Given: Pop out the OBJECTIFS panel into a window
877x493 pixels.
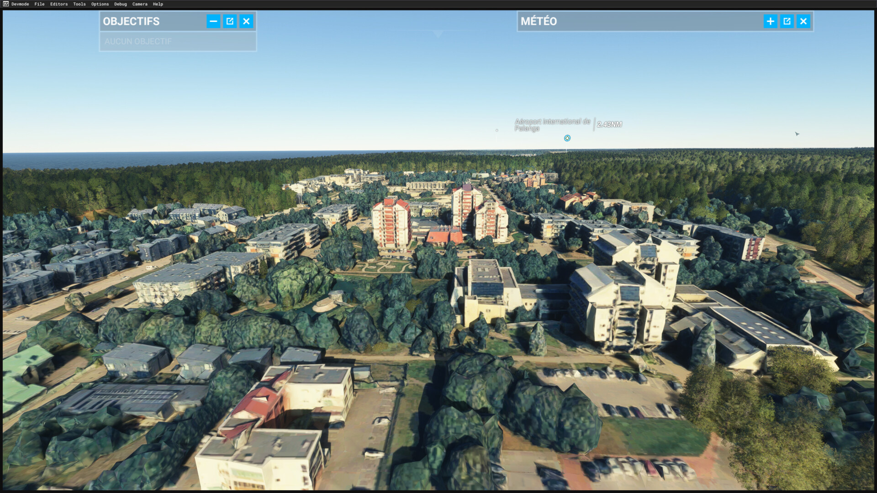Looking at the screenshot, I should (x=230, y=21).
